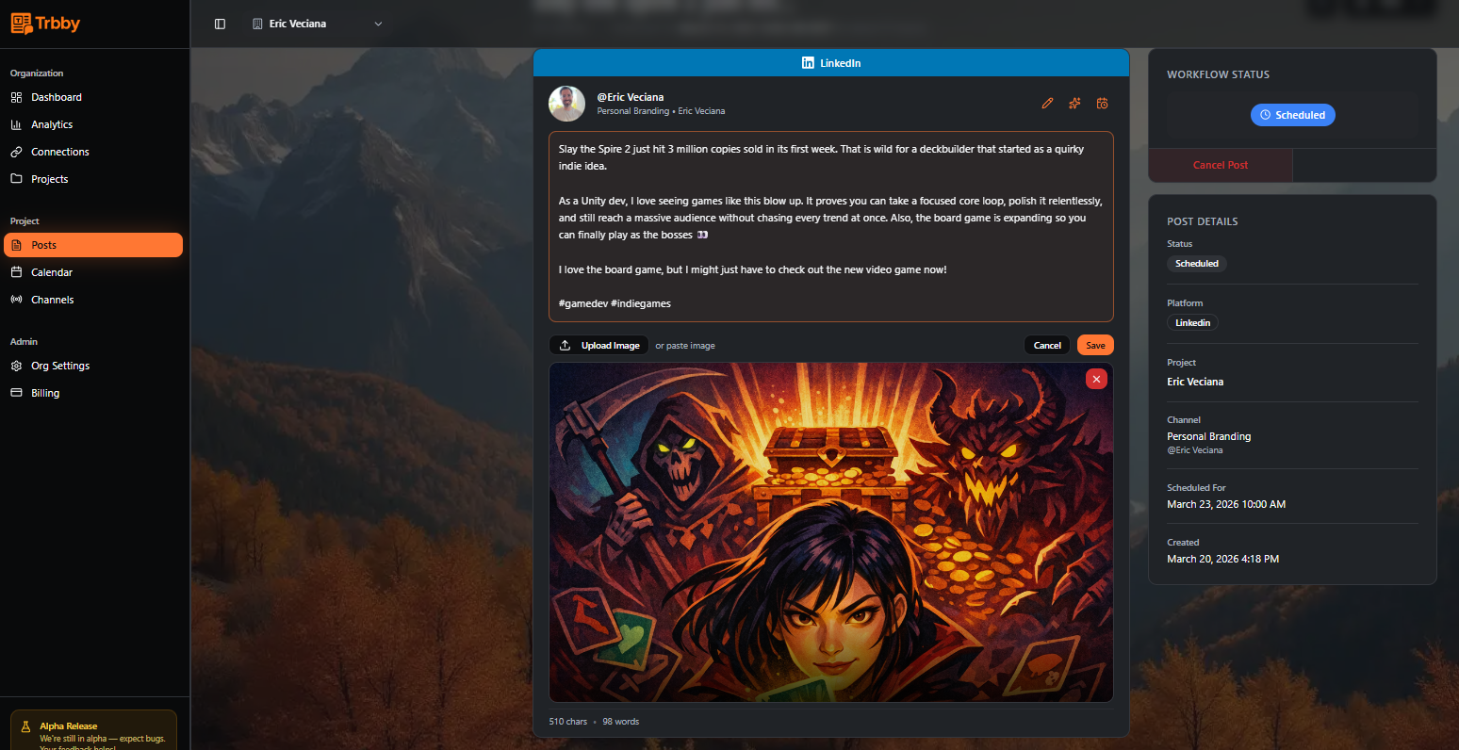Click inside the post text editor
This screenshot has height=750, width=1459.
coord(831,226)
